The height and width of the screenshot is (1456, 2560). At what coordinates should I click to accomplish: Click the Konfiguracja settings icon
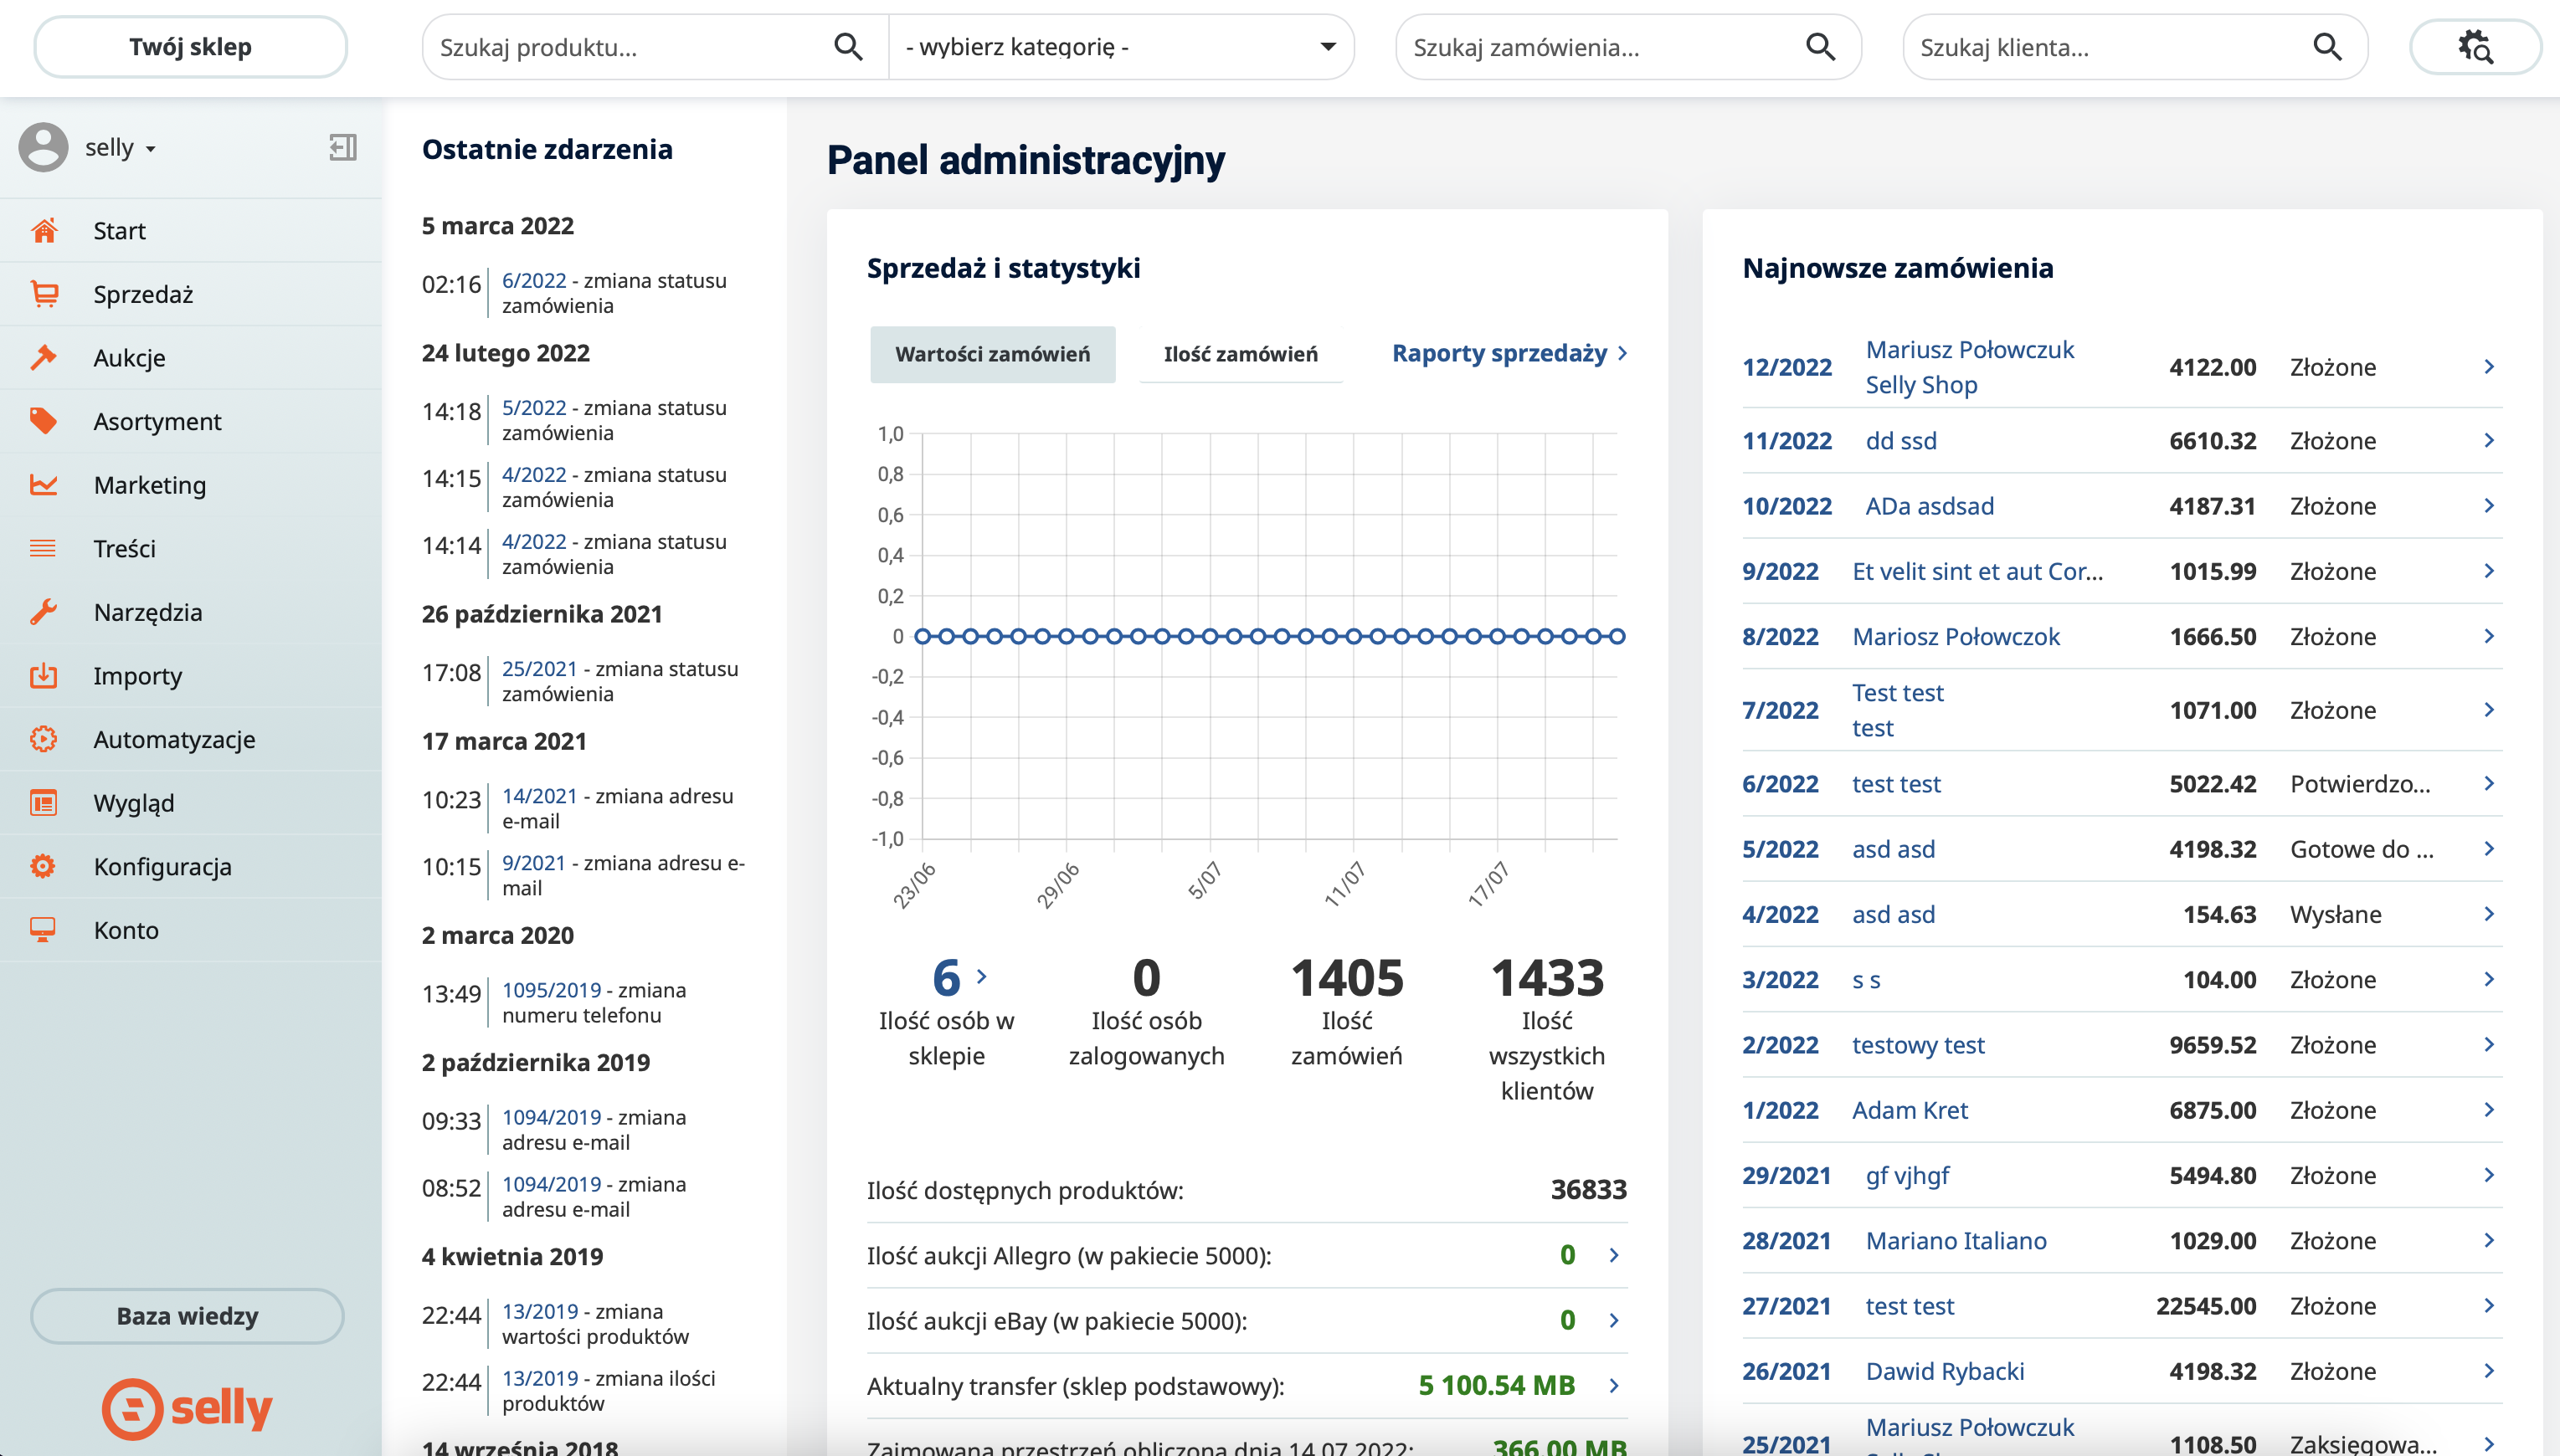point(44,866)
